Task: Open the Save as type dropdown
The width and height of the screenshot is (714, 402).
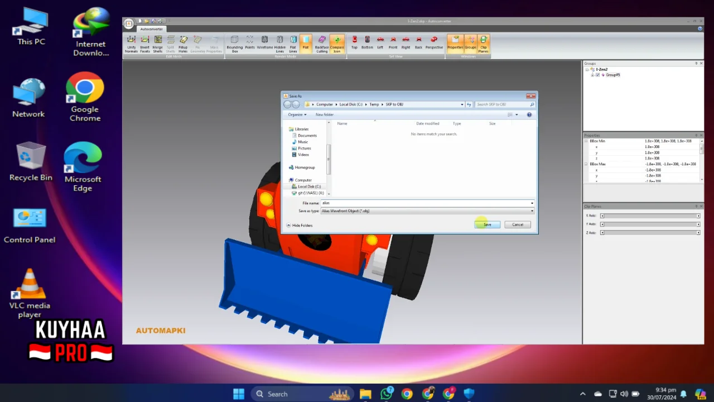Action: coord(427,211)
